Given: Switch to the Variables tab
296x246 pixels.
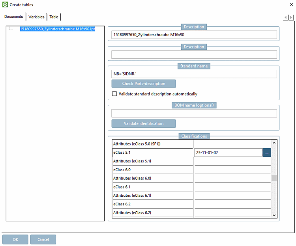Looking at the screenshot, I should click(36, 17).
